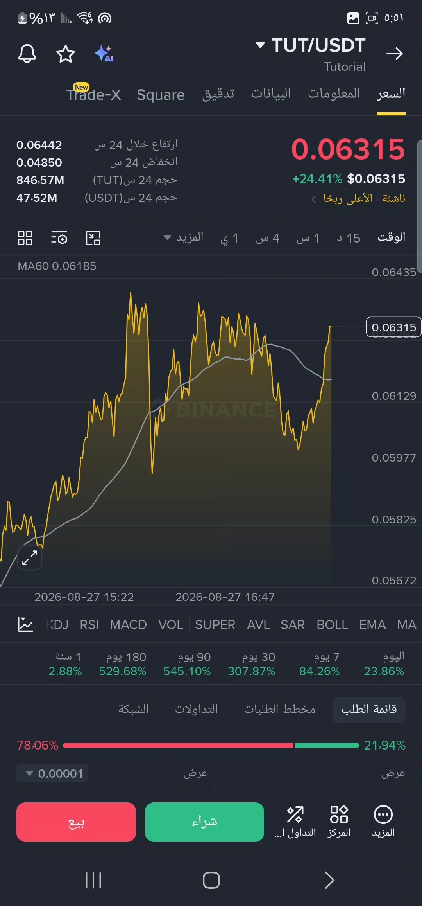Tap the green شراء buy button
This screenshot has height=906, width=422.
pyautogui.click(x=204, y=822)
